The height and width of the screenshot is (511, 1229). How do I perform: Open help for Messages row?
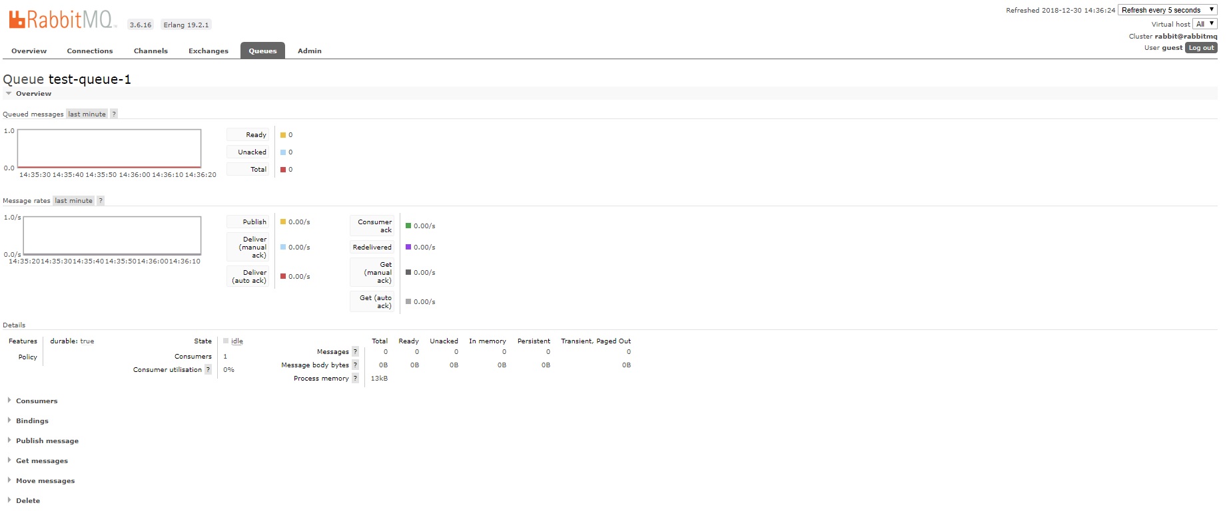tap(355, 352)
